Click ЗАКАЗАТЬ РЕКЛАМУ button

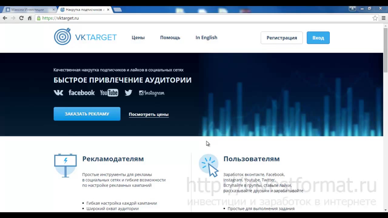point(87,114)
